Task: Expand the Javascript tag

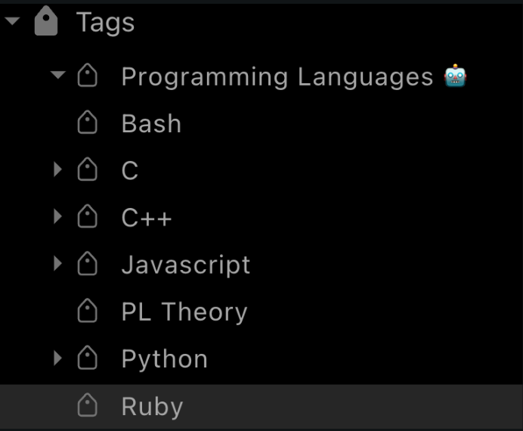Action: [58, 265]
